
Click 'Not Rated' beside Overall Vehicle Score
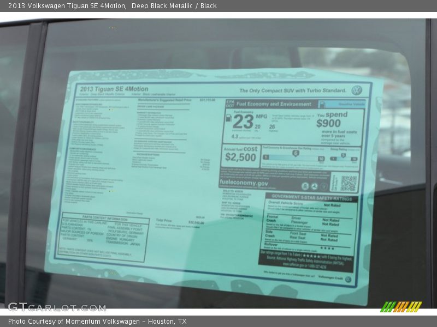[332, 205]
